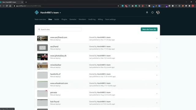The height and width of the screenshot is (110, 196).
Task: Focus the Search sites field
Action: pos(59,29)
